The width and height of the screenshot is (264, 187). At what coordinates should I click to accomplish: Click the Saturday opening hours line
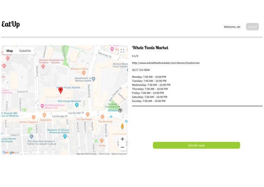[150, 97]
